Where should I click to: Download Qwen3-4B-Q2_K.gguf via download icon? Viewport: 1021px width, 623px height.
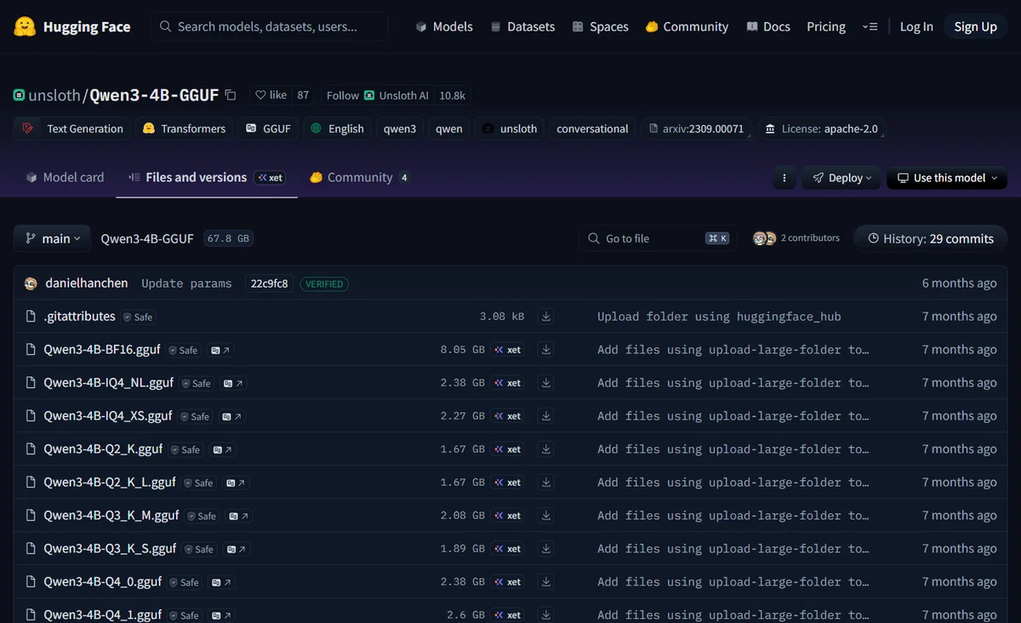pos(546,449)
